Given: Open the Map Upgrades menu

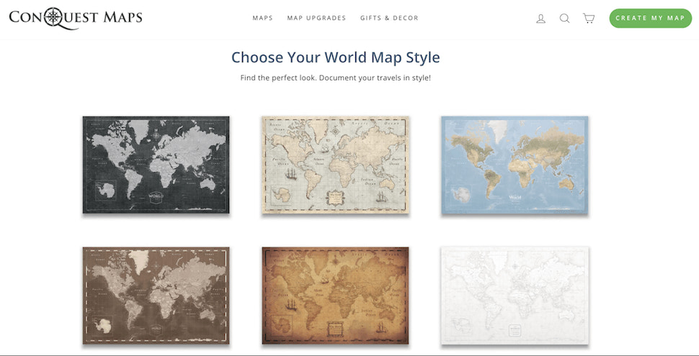Looking at the screenshot, I should pos(316,18).
